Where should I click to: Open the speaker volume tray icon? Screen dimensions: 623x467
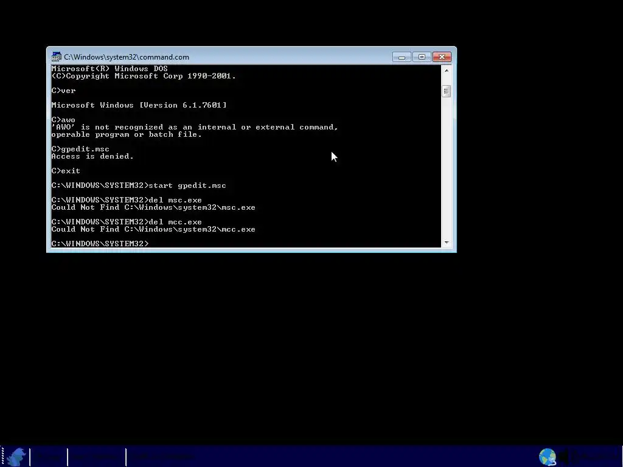(564, 457)
